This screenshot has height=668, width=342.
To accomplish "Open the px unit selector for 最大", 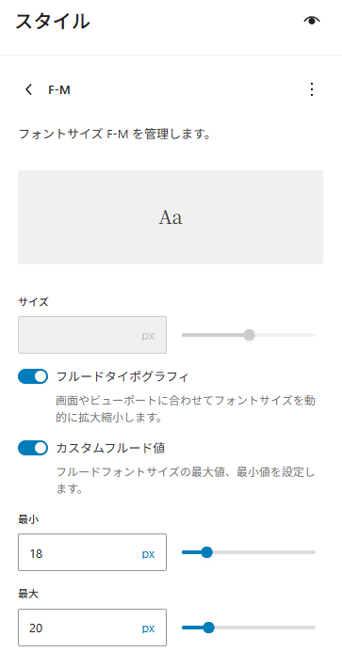I will click(148, 628).
